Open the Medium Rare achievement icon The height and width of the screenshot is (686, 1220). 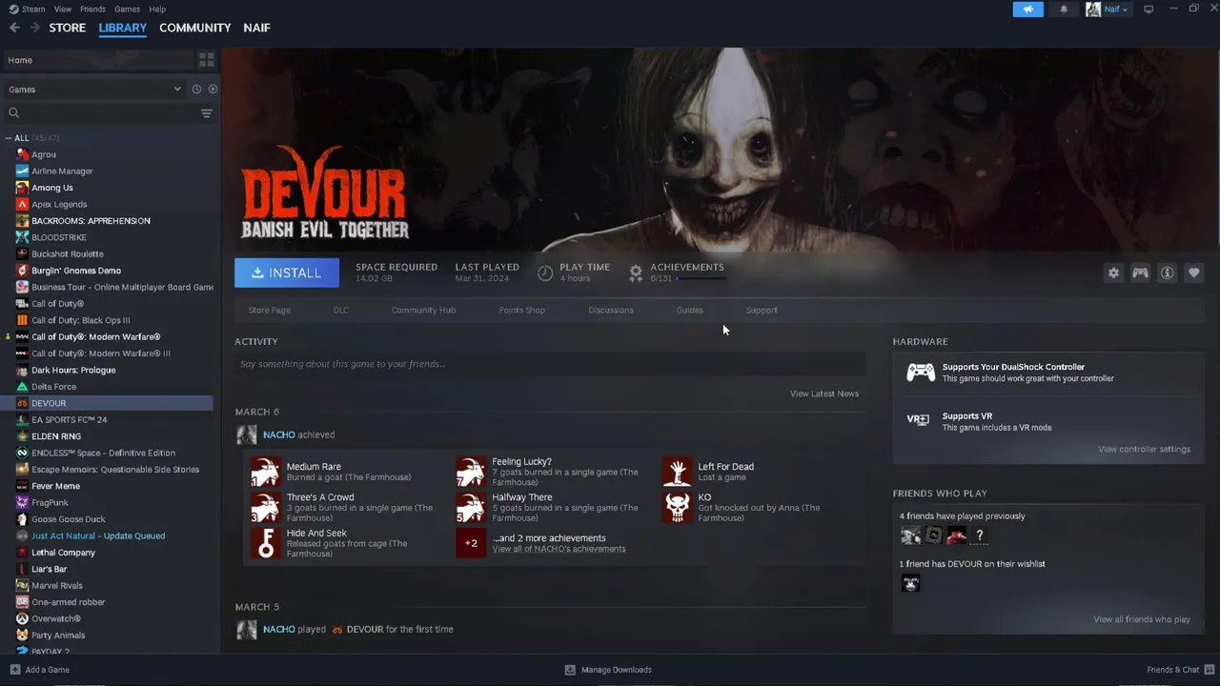[266, 472]
